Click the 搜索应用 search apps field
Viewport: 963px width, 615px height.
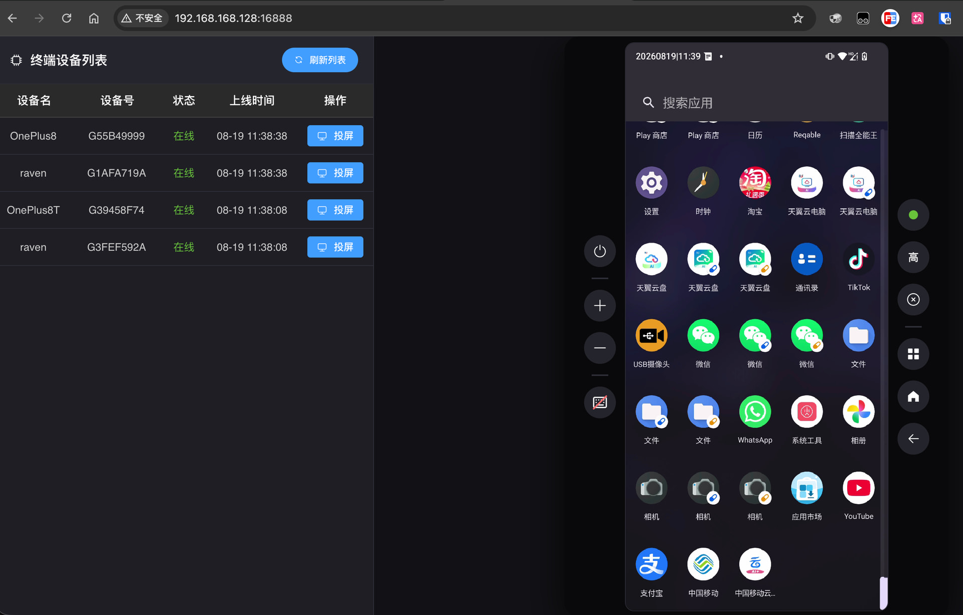[x=756, y=103]
